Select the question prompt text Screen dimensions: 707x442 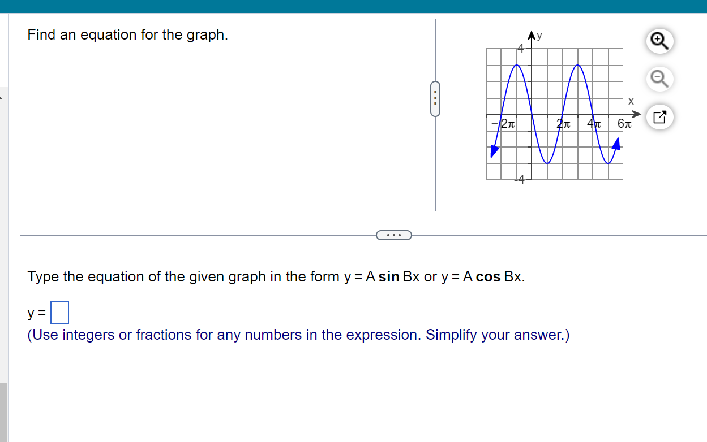point(127,34)
